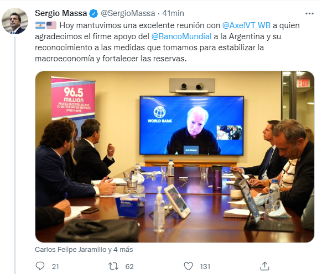Click the United States flag emoji
This screenshot has height=274, width=322.
[x=51, y=25]
